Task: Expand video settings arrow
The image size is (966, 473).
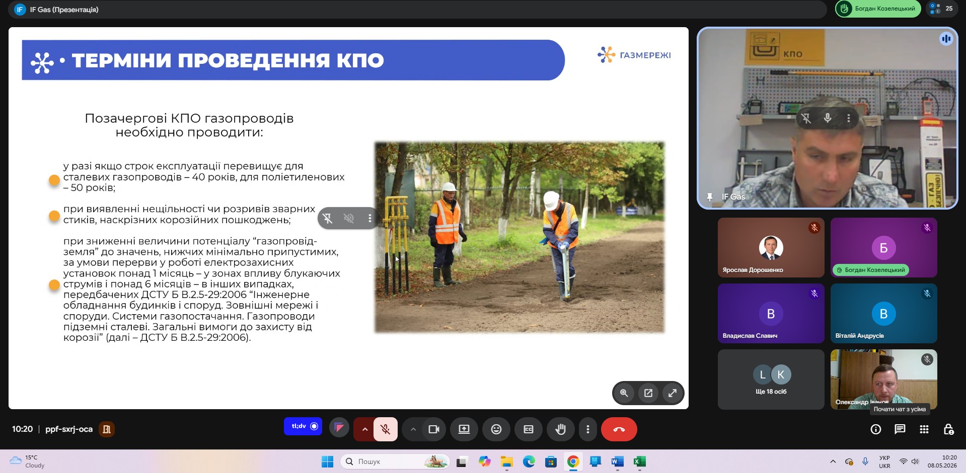Action: (x=413, y=429)
